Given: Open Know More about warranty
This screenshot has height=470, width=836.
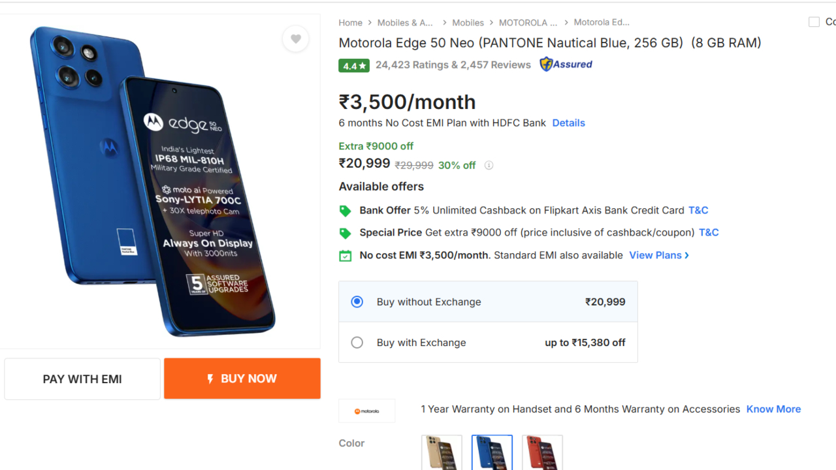Looking at the screenshot, I should point(773,409).
